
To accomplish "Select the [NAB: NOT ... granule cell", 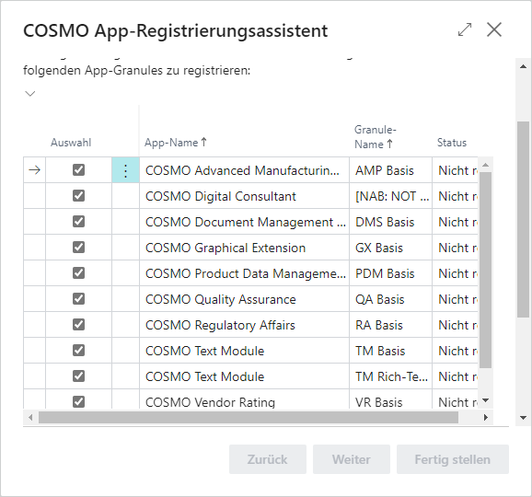I will [391, 196].
